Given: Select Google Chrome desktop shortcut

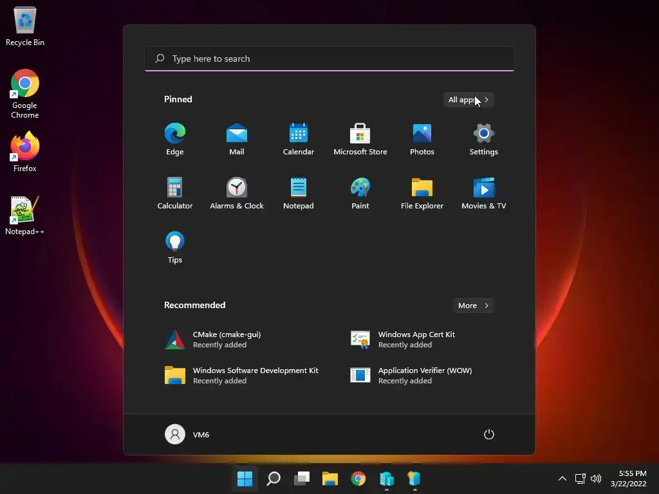Looking at the screenshot, I should 25,94.
